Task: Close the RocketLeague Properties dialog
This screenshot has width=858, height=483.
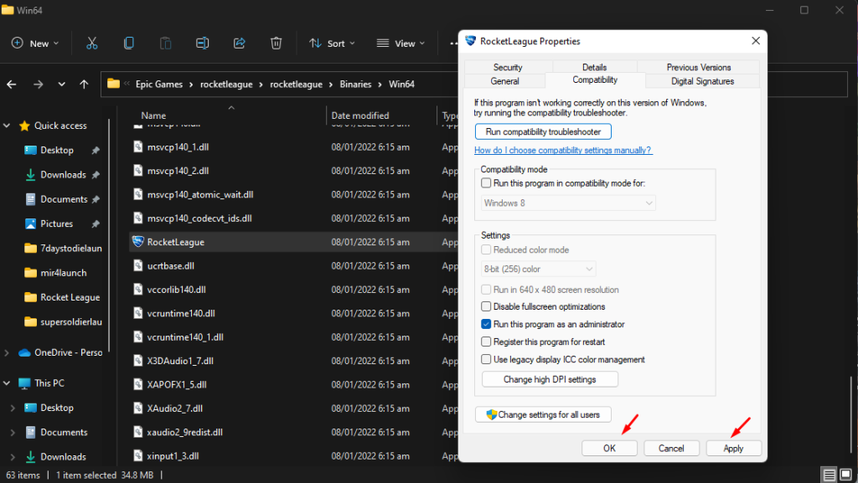Action: click(x=756, y=41)
